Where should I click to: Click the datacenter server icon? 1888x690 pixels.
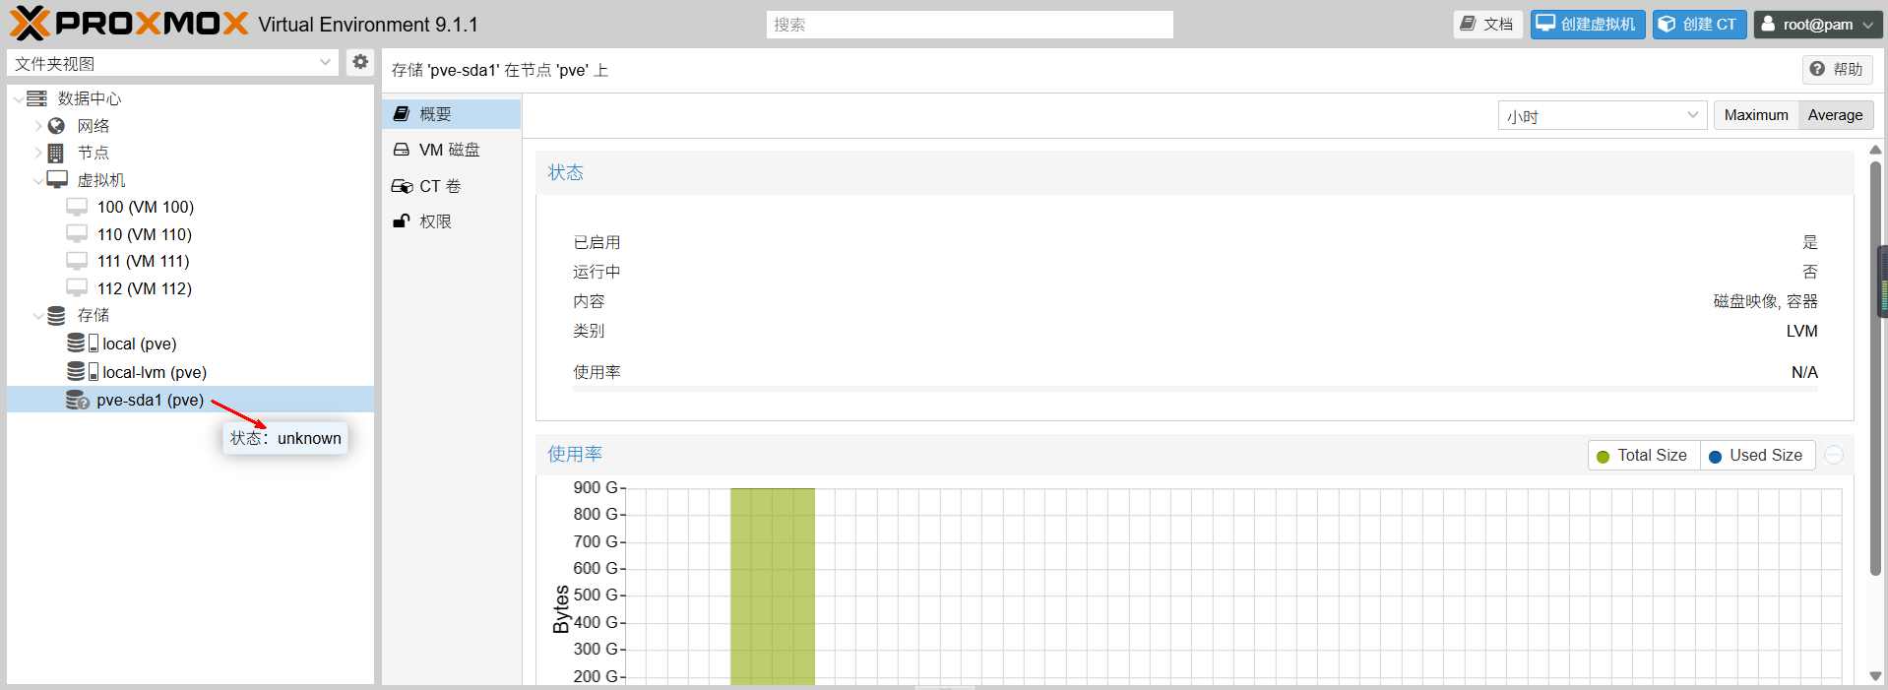(37, 98)
